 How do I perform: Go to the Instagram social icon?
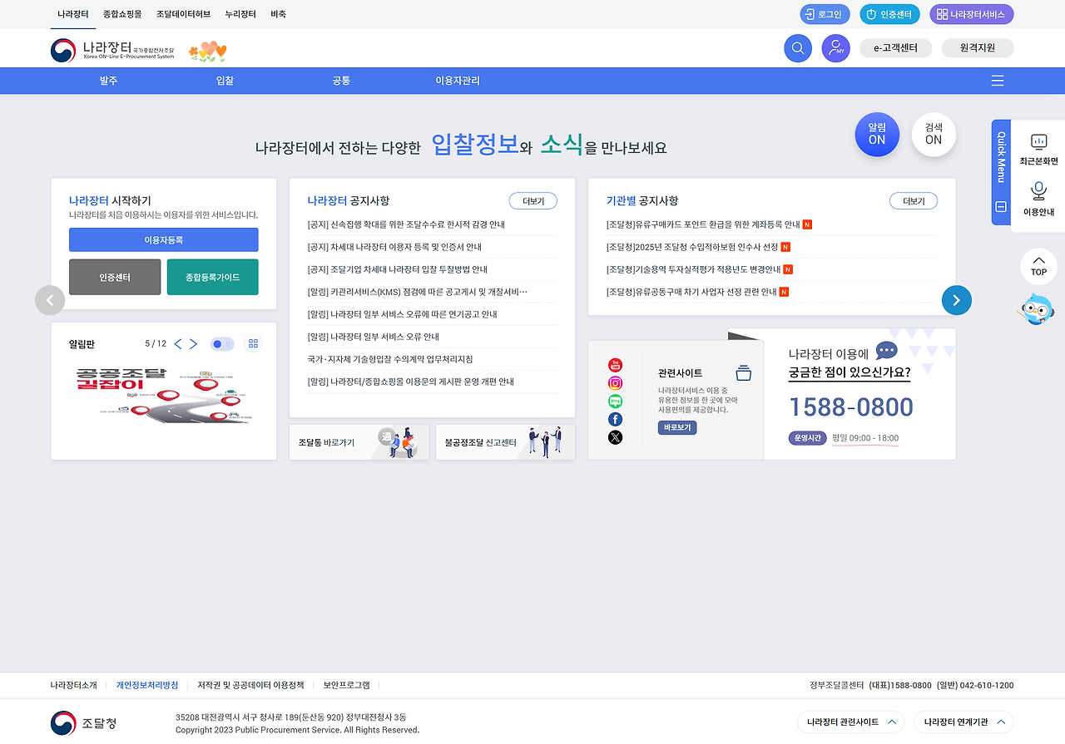point(615,383)
